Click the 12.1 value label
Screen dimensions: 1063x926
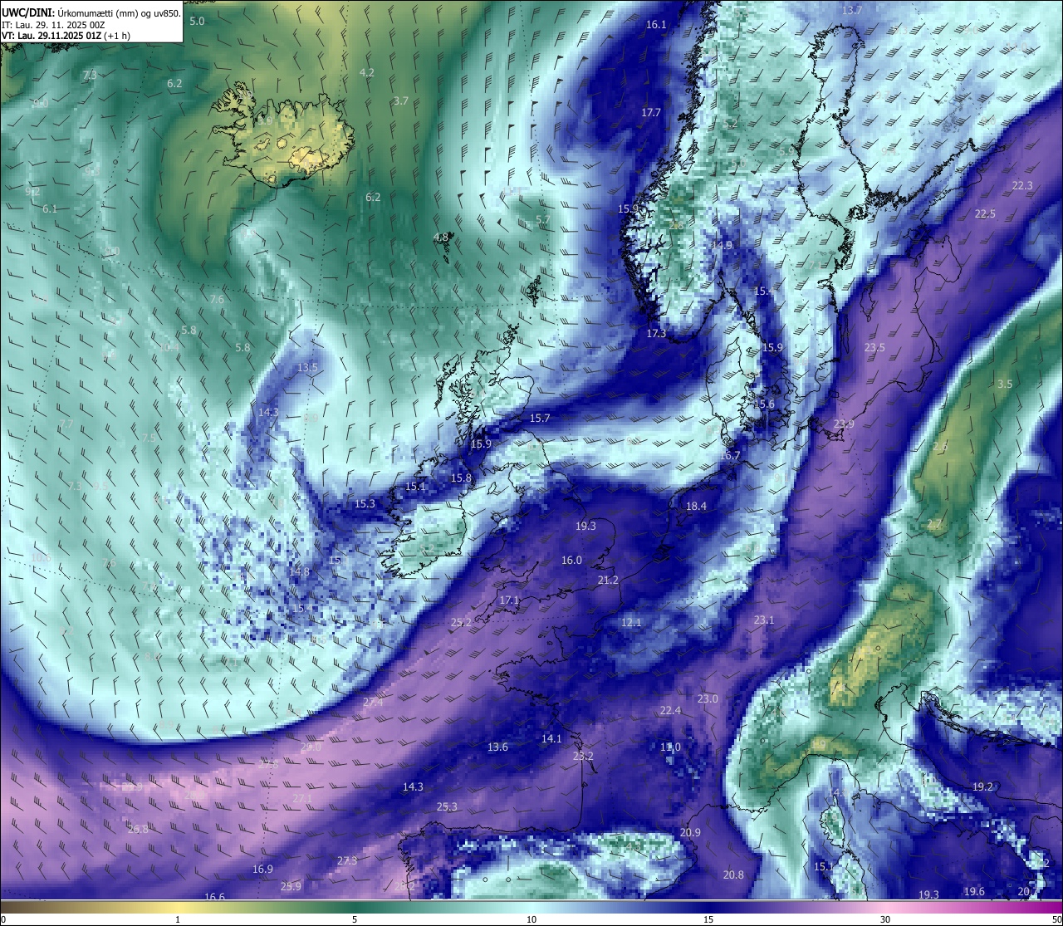[x=631, y=622]
